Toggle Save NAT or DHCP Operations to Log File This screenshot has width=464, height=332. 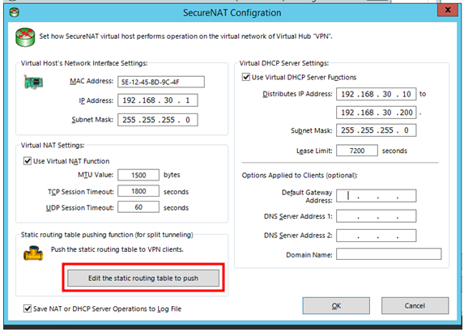tap(28, 309)
